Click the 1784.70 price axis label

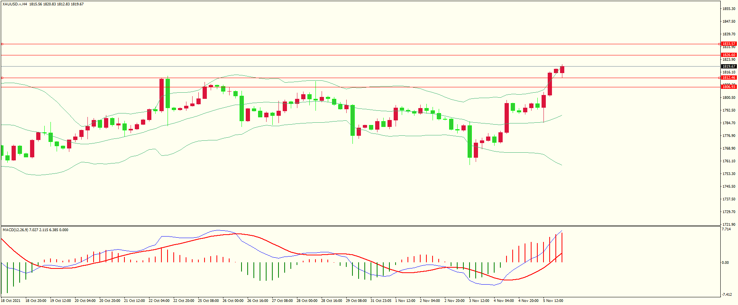point(729,123)
